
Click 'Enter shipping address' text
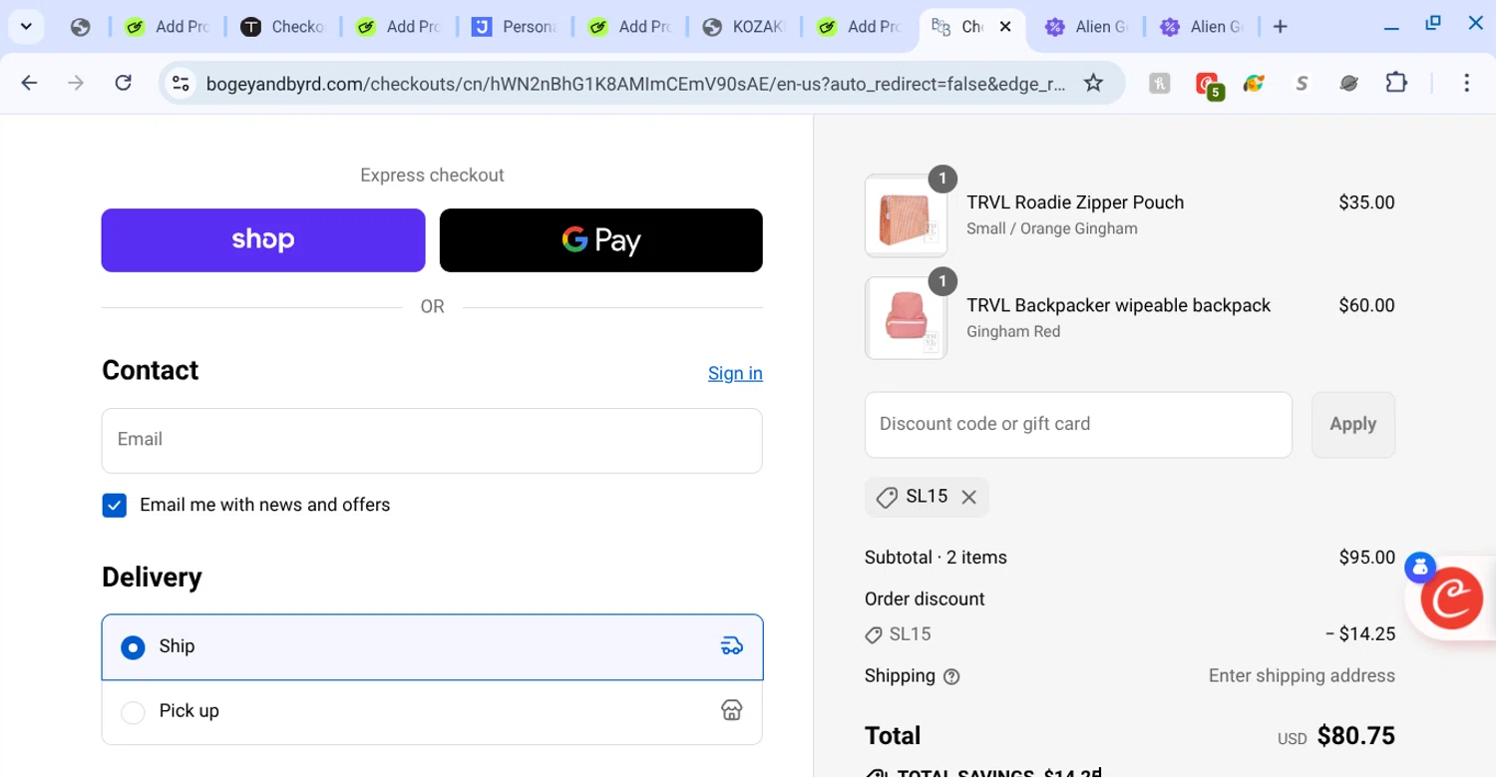point(1302,676)
